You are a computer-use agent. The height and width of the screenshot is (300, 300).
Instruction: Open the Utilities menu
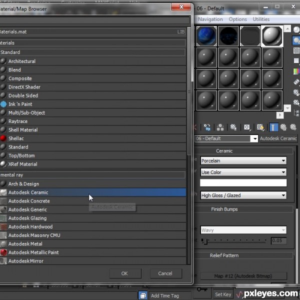pos(261,19)
